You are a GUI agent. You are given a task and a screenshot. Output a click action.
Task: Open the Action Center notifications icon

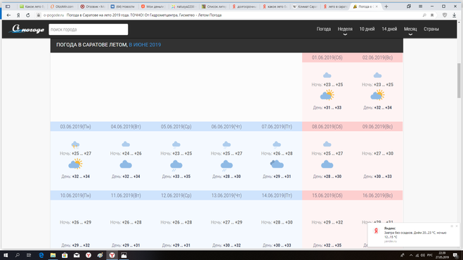tap(455, 255)
